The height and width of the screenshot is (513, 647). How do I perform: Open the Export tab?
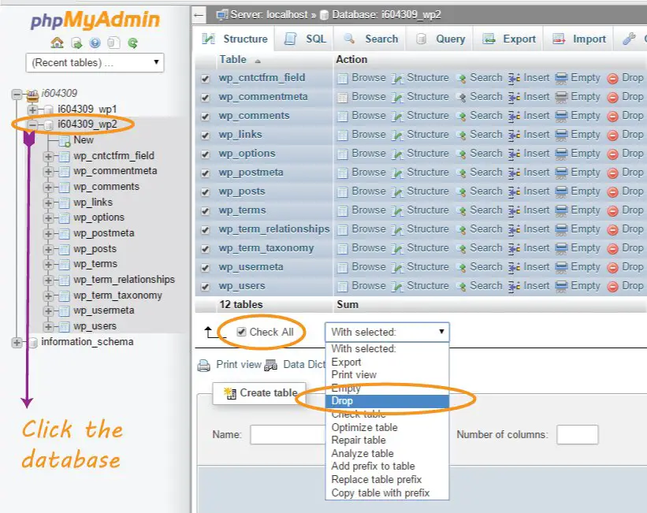[508, 39]
